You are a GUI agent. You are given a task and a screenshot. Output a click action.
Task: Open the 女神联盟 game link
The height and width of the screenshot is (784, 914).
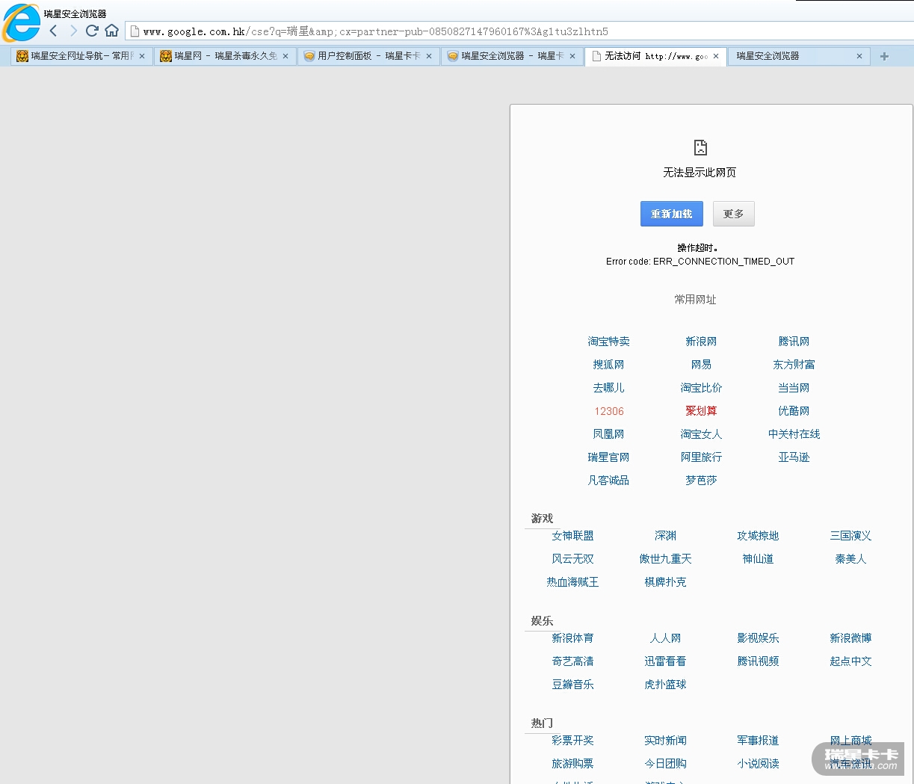(x=572, y=536)
